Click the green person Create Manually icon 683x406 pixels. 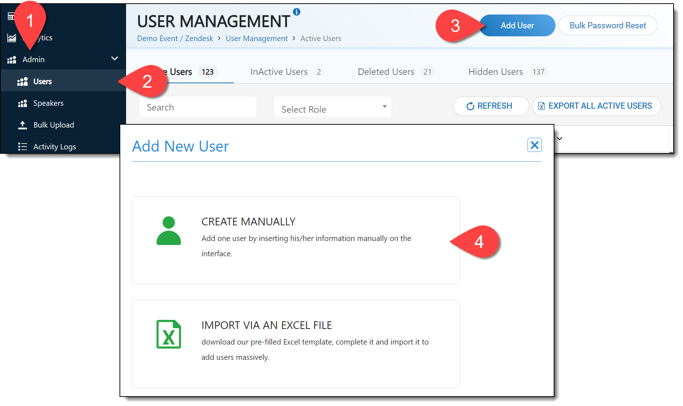click(x=169, y=231)
